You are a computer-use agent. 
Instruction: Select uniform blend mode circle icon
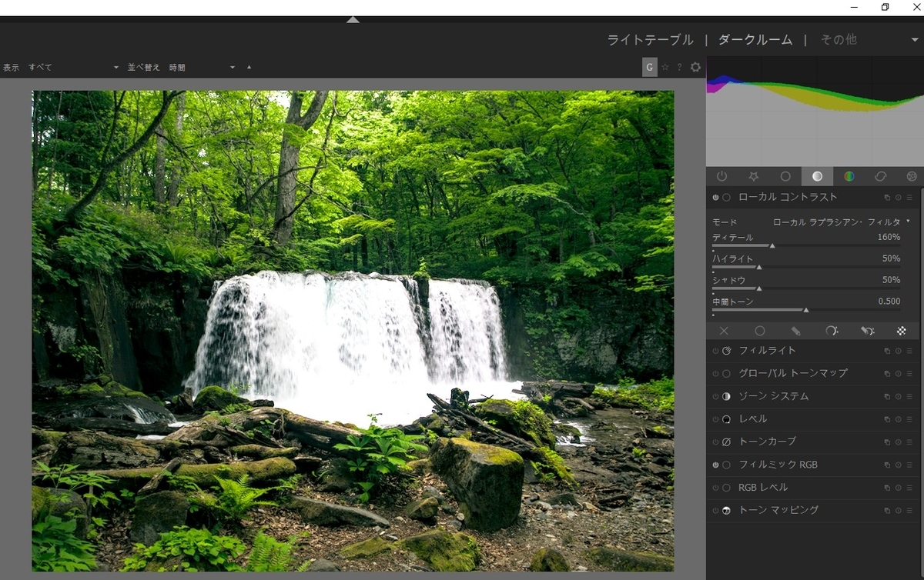[x=759, y=331]
